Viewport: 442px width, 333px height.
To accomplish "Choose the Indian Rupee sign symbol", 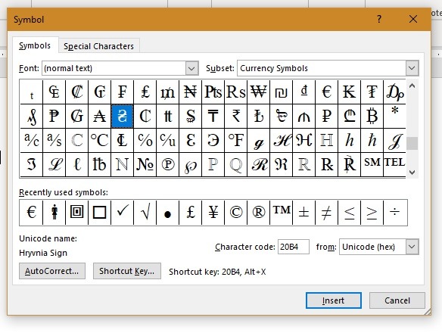I will tap(235, 116).
